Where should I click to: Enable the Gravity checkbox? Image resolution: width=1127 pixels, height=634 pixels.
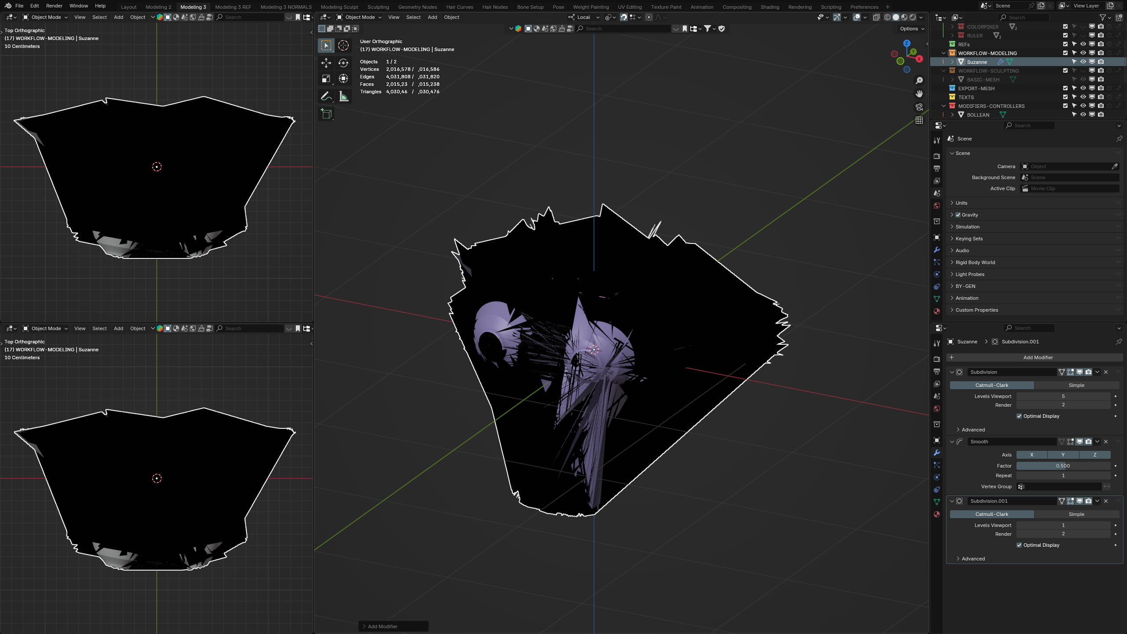(x=958, y=215)
